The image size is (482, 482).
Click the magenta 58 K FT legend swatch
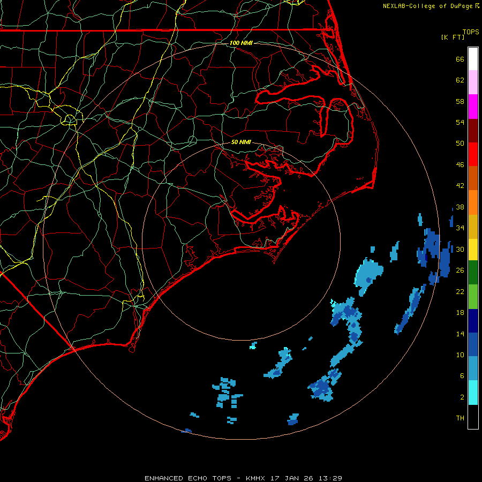coord(473,107)
